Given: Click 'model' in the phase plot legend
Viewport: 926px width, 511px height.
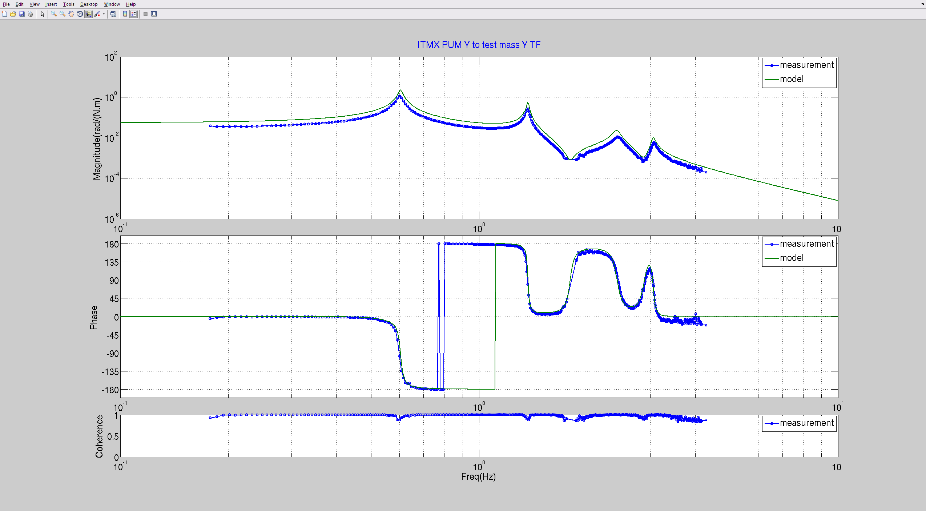Looking at the screenshot, I should point(792,258).
